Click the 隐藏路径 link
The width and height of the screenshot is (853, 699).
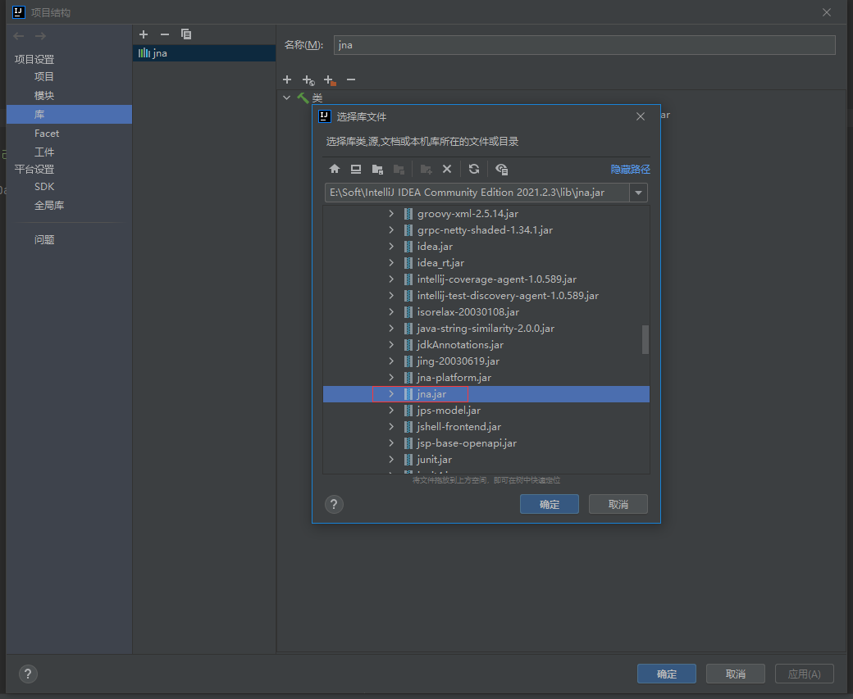point(630,170)
